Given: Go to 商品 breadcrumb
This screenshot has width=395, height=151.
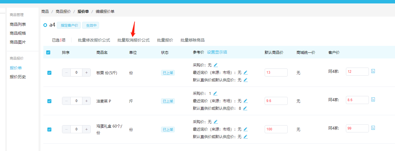Looking at the screenshot, I should (x=45, y=11).
